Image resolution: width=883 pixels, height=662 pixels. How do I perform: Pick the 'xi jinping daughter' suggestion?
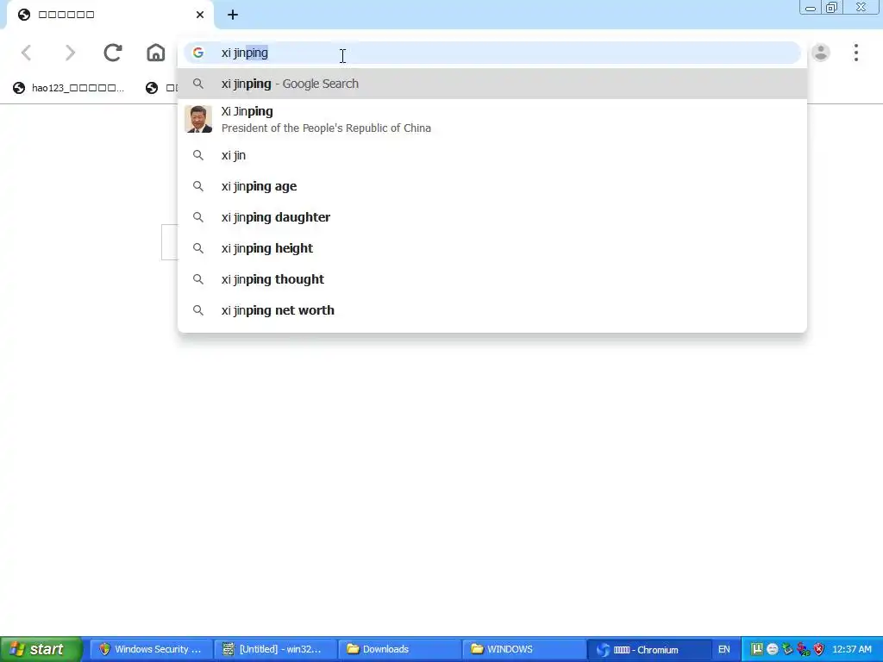coord(492,217)
